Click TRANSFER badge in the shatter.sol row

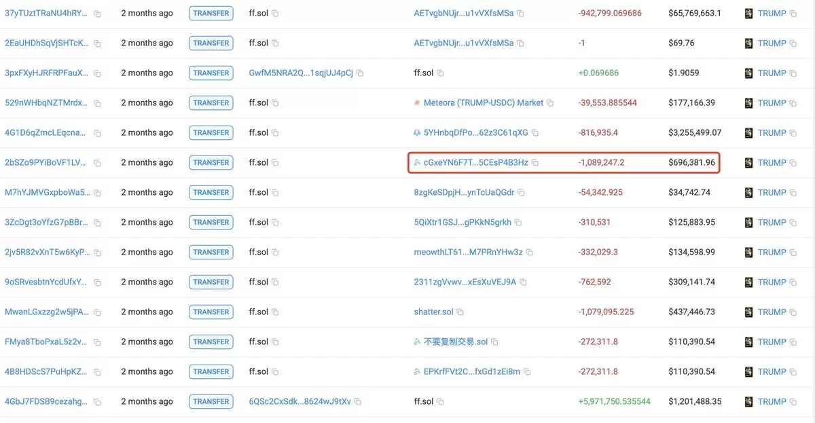[x=211, y=312]
